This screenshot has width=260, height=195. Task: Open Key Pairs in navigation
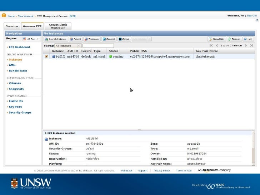coord(15,107)
